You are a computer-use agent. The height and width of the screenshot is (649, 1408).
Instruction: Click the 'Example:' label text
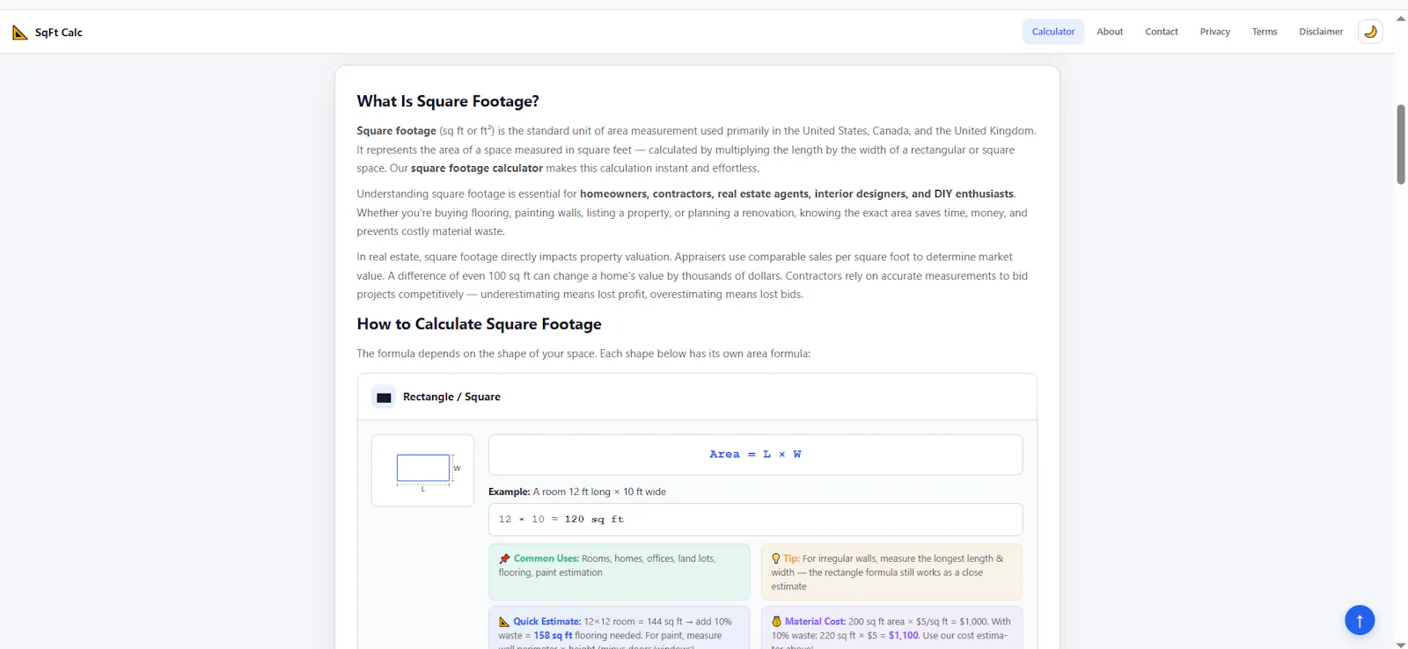pos(510,492)
